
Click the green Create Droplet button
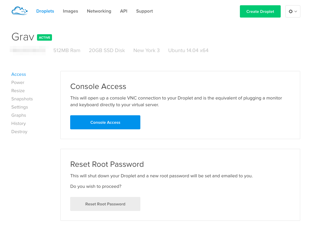[260, 11]
